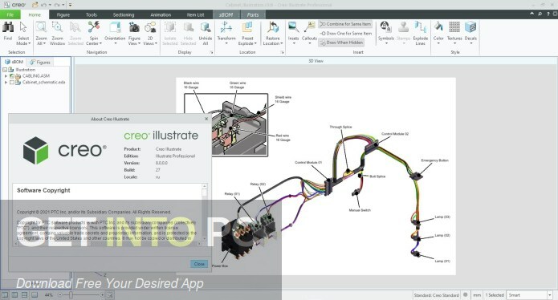Click the Zoom All icon
This screenshot has height=300, width=558.
tap(41, 28)
